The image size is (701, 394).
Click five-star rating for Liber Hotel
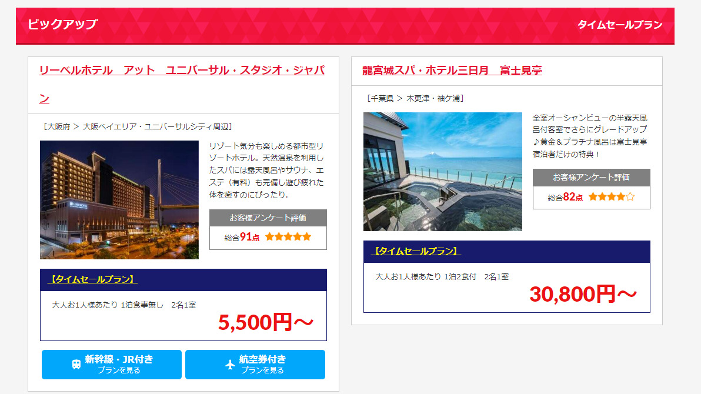[x=288, y=237]
